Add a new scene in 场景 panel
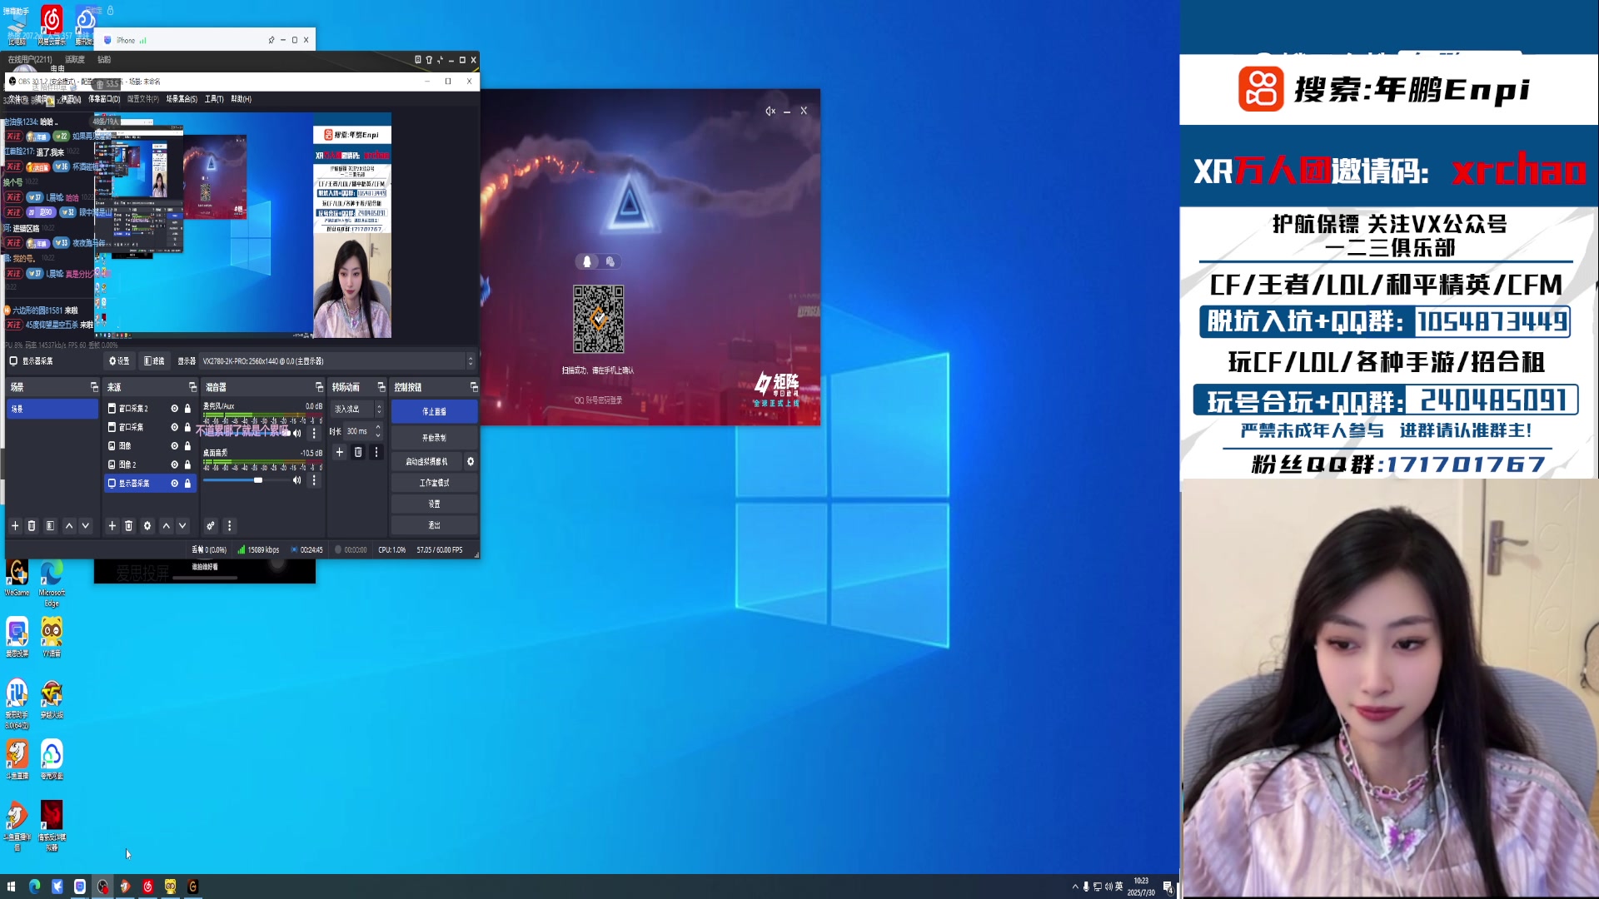 [15, 526]
